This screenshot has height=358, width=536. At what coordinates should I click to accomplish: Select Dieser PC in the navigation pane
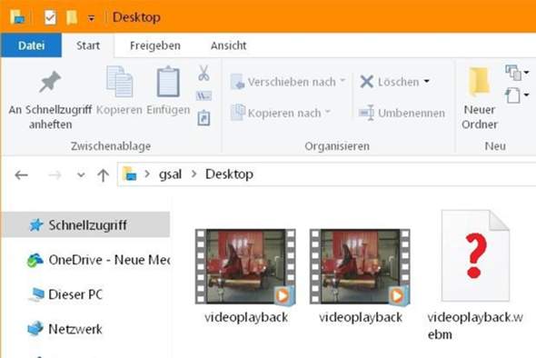click(x=65, y=294)
